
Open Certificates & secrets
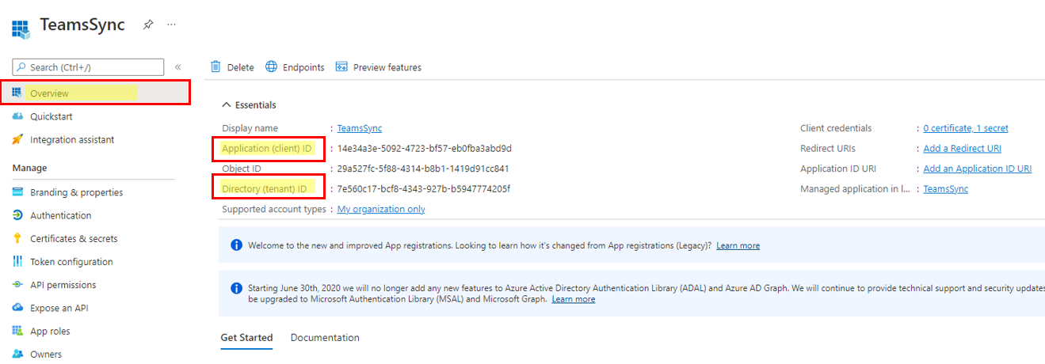74,238
